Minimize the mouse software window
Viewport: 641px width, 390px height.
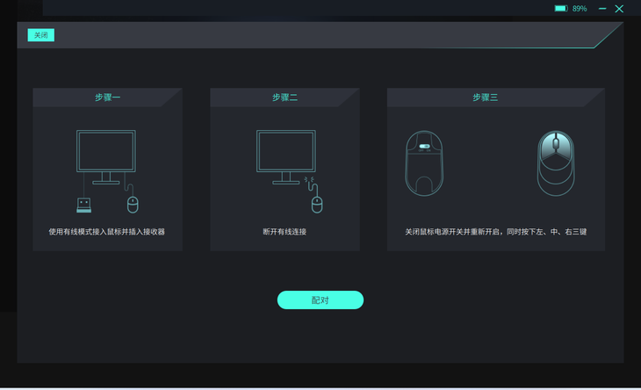602,9
